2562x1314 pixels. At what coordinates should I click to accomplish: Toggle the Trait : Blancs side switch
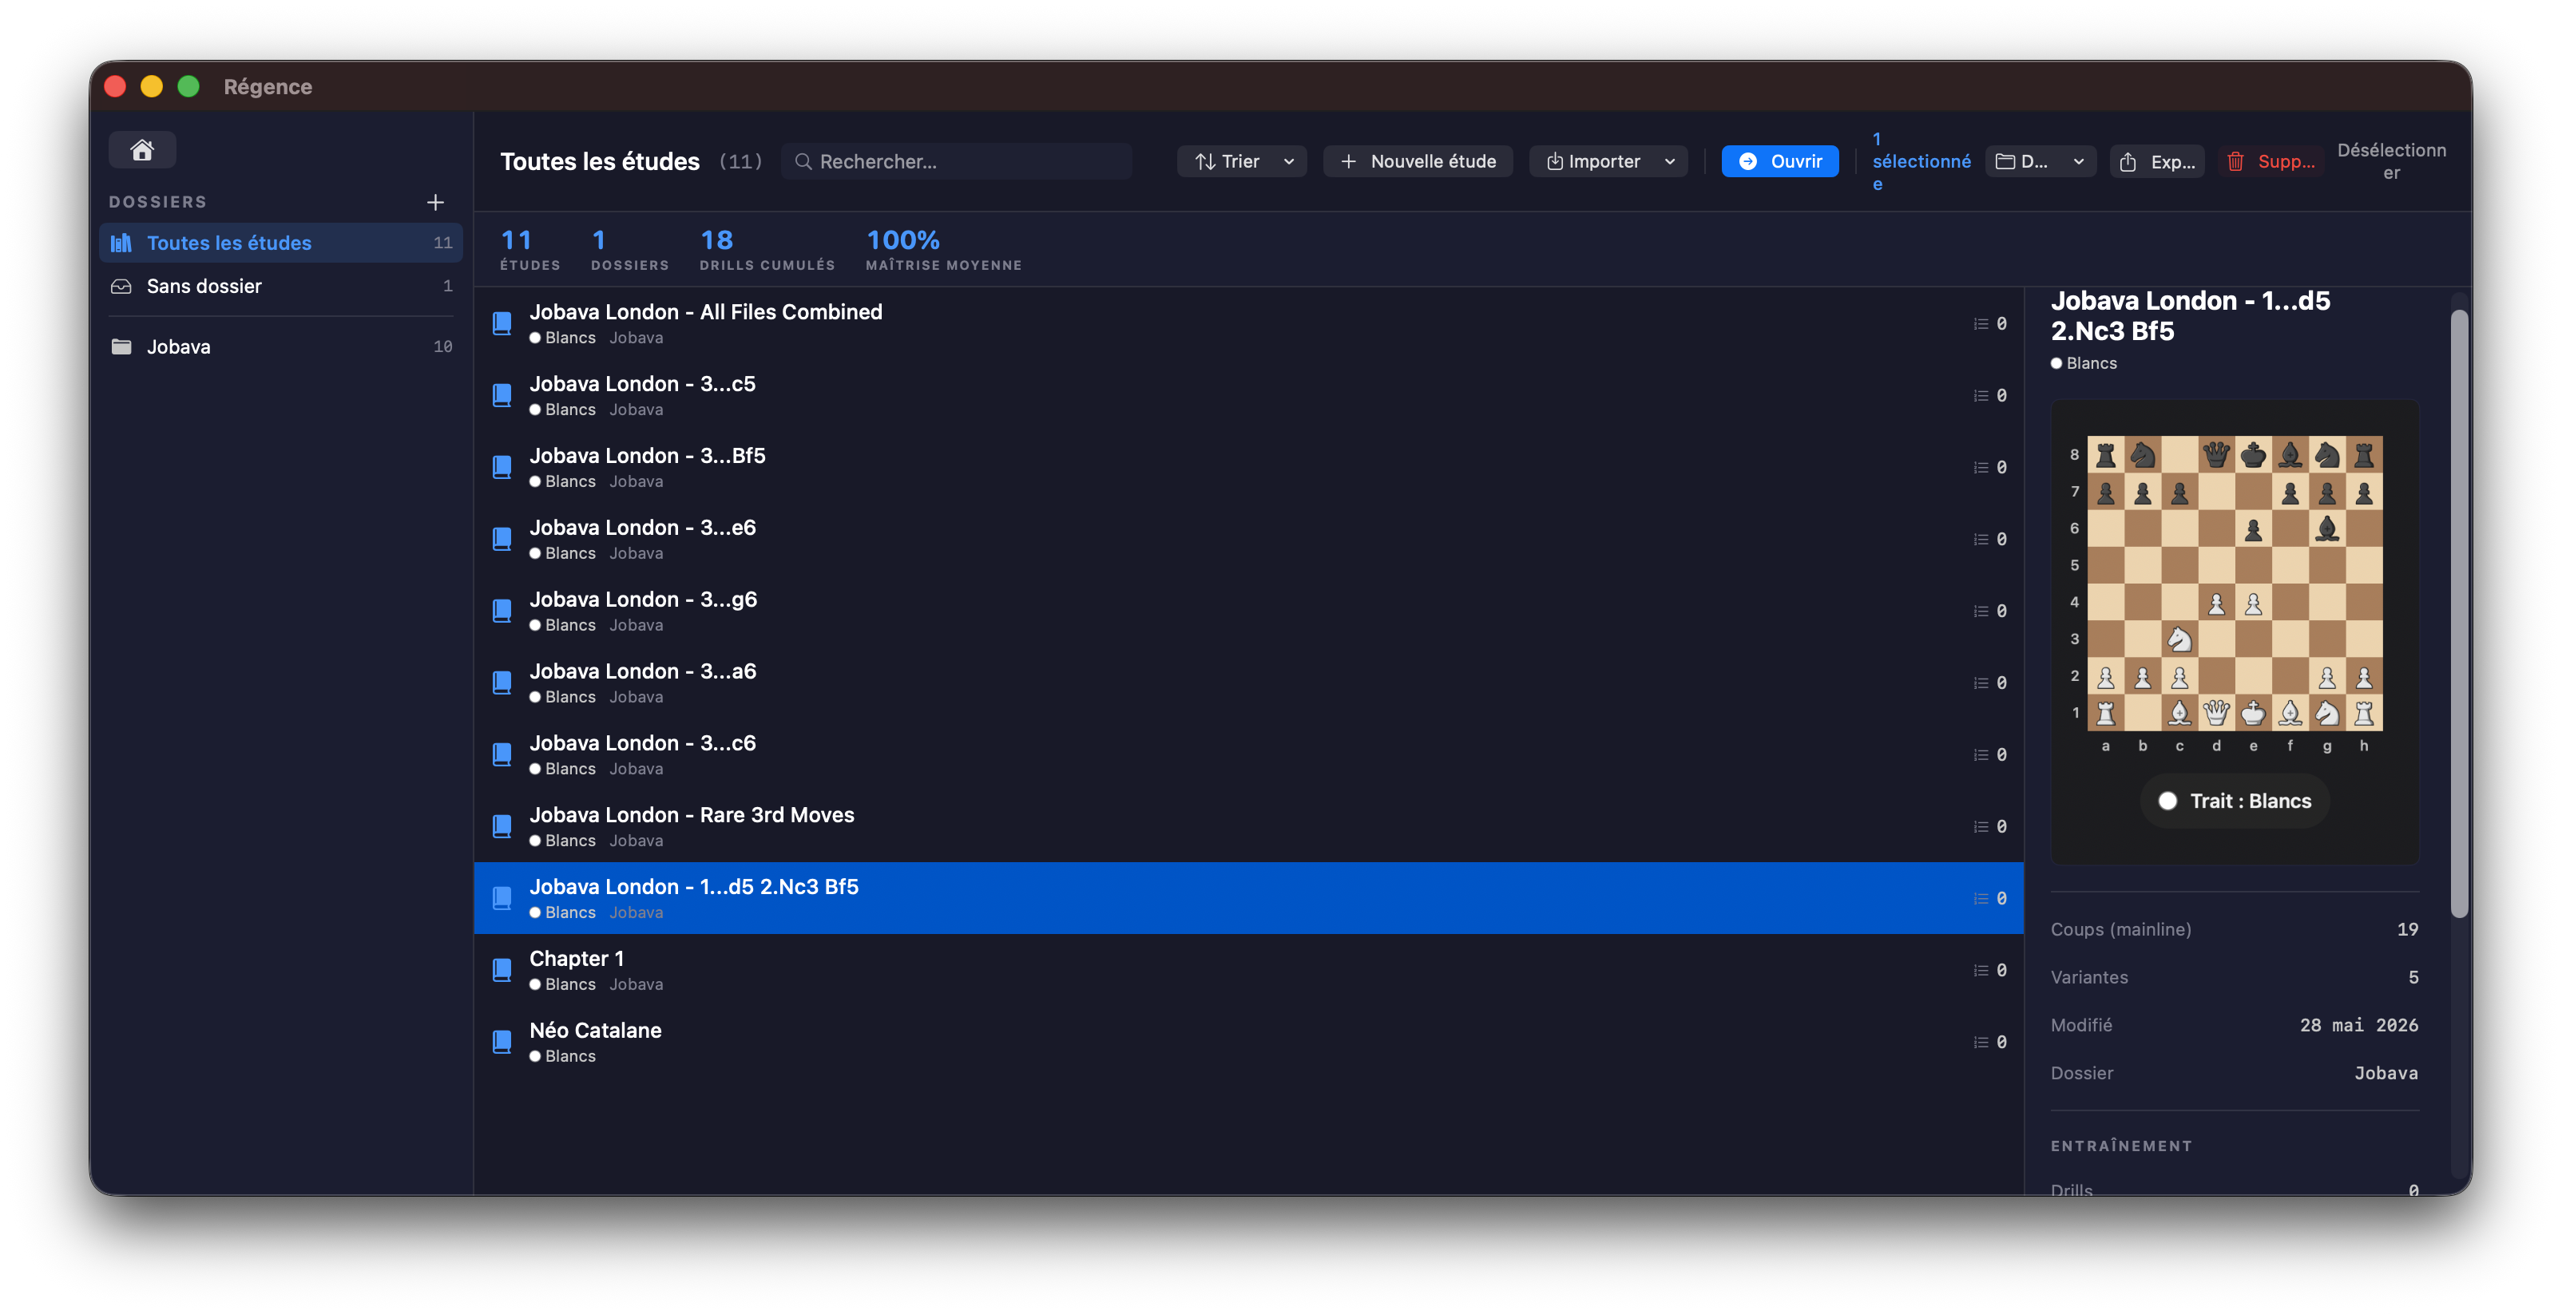coord(2234,801)
